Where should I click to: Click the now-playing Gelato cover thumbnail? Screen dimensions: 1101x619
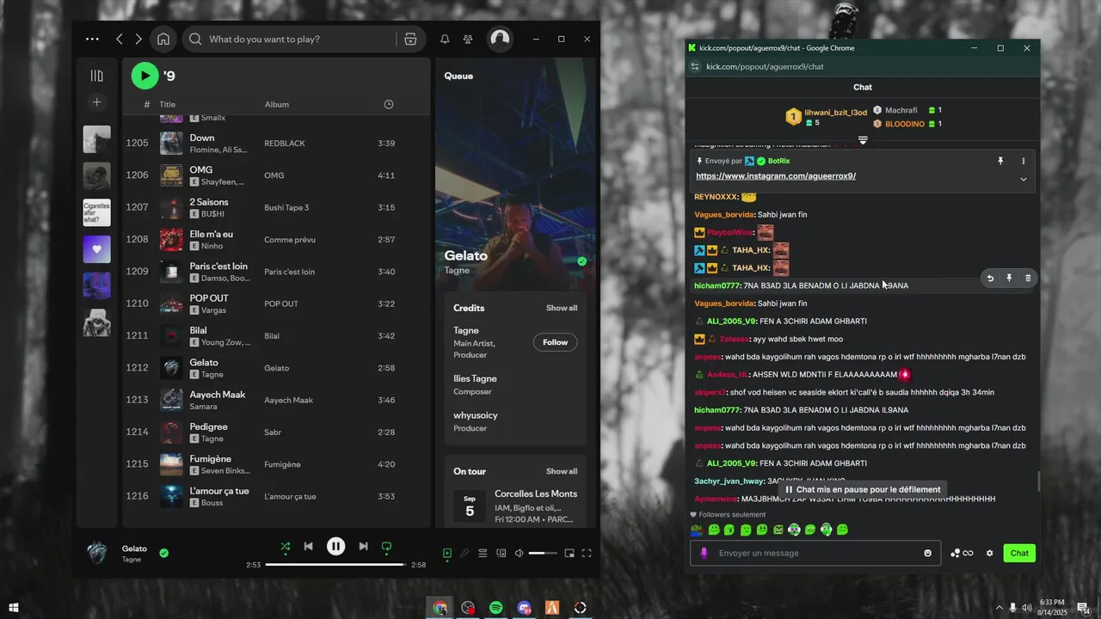point(97,553)
